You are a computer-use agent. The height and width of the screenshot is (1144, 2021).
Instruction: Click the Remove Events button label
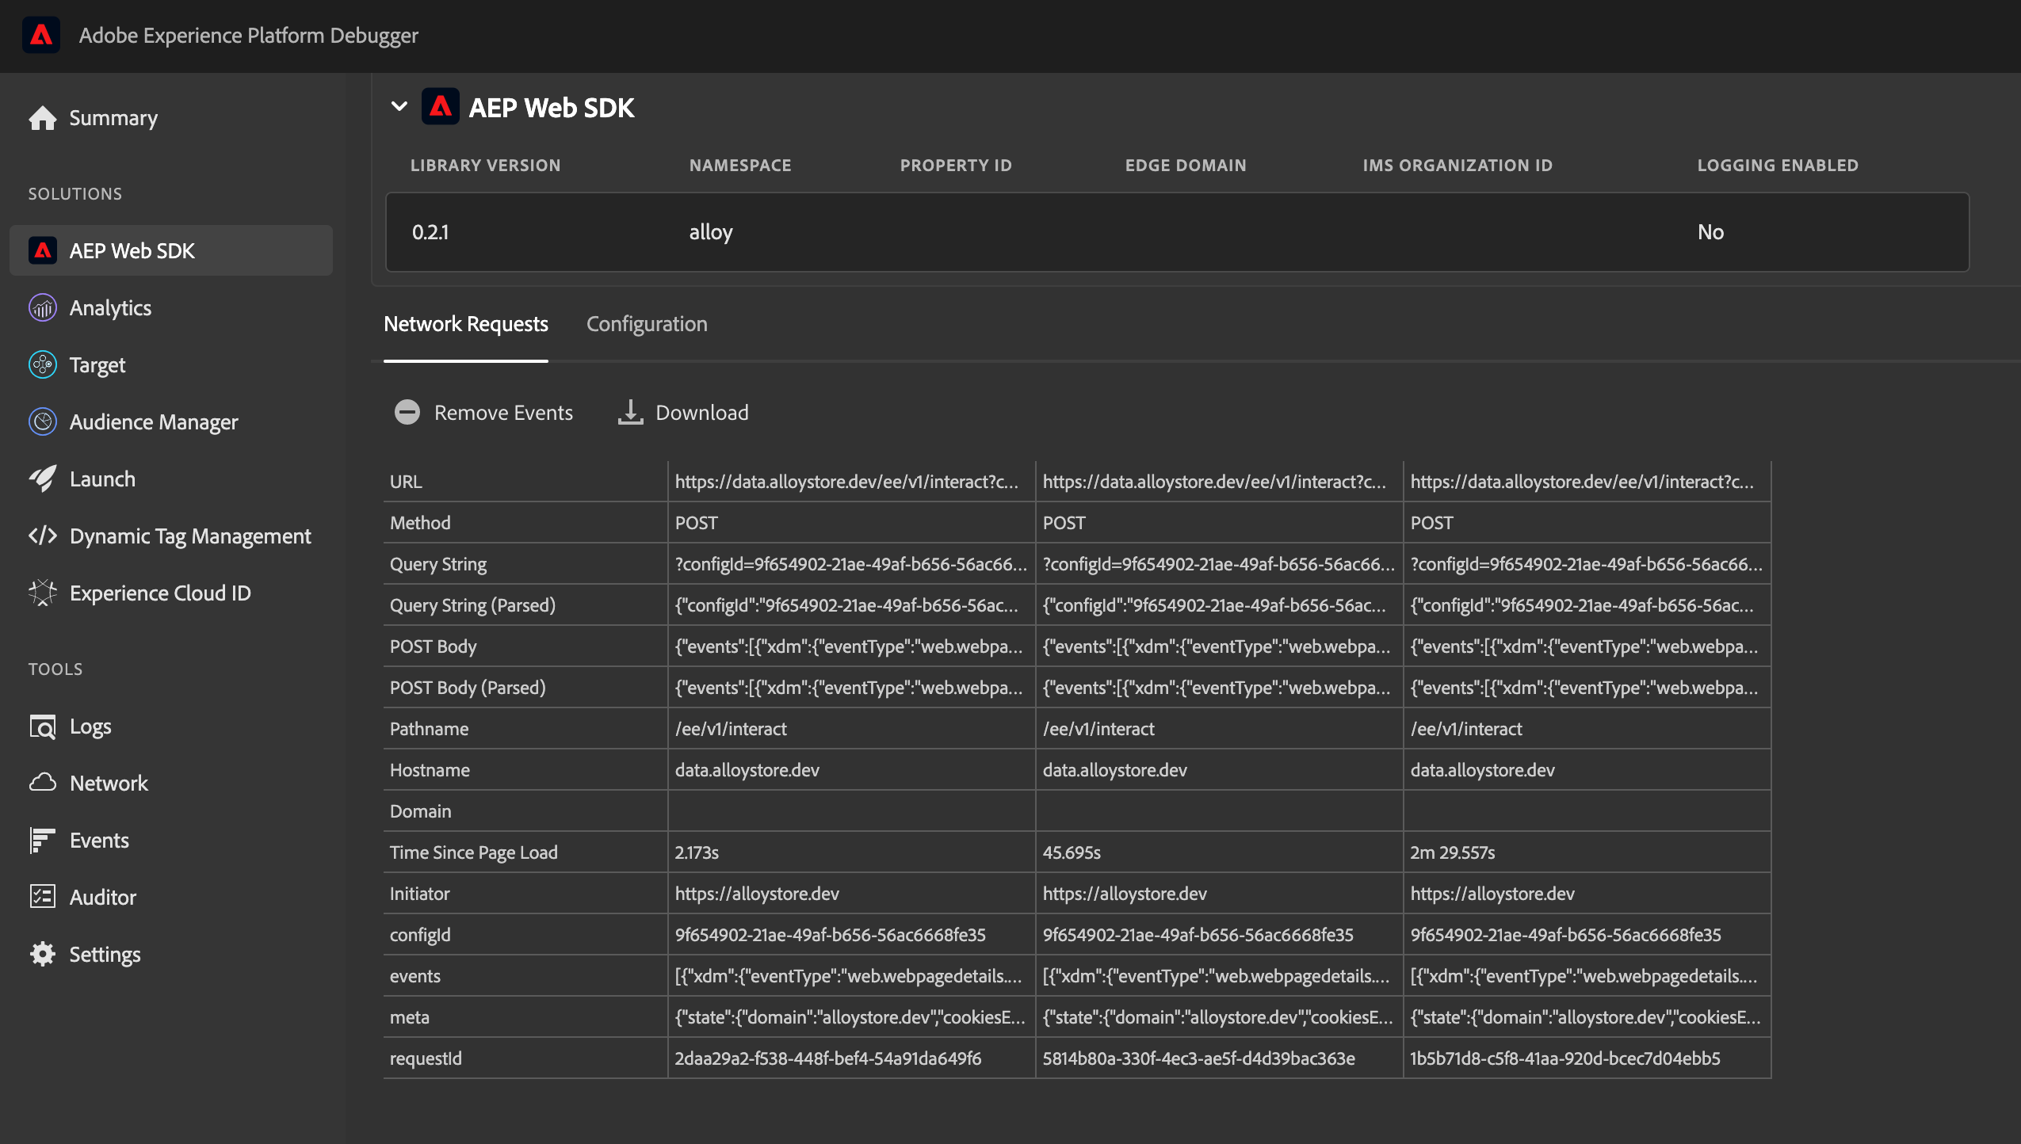point(503,413)
